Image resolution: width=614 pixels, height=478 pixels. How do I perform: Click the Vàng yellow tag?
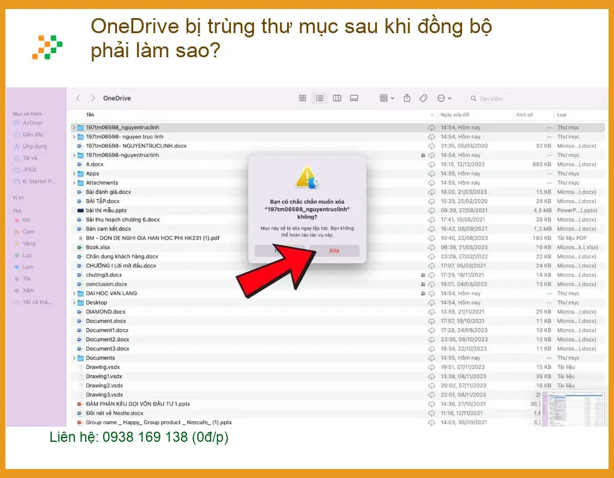tap(25, 244)
